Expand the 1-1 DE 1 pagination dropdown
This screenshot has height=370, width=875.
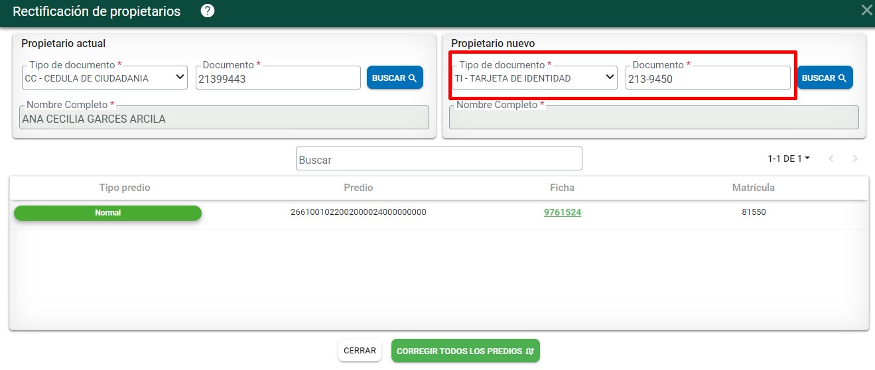coord(789,158)
